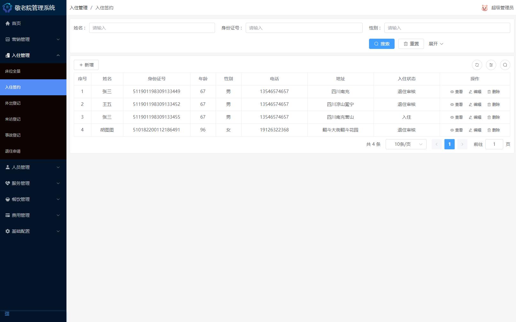Collapse the sidebar with the fold icon
This screenshot has width=516, height=322.
click(x=7, y=314)
